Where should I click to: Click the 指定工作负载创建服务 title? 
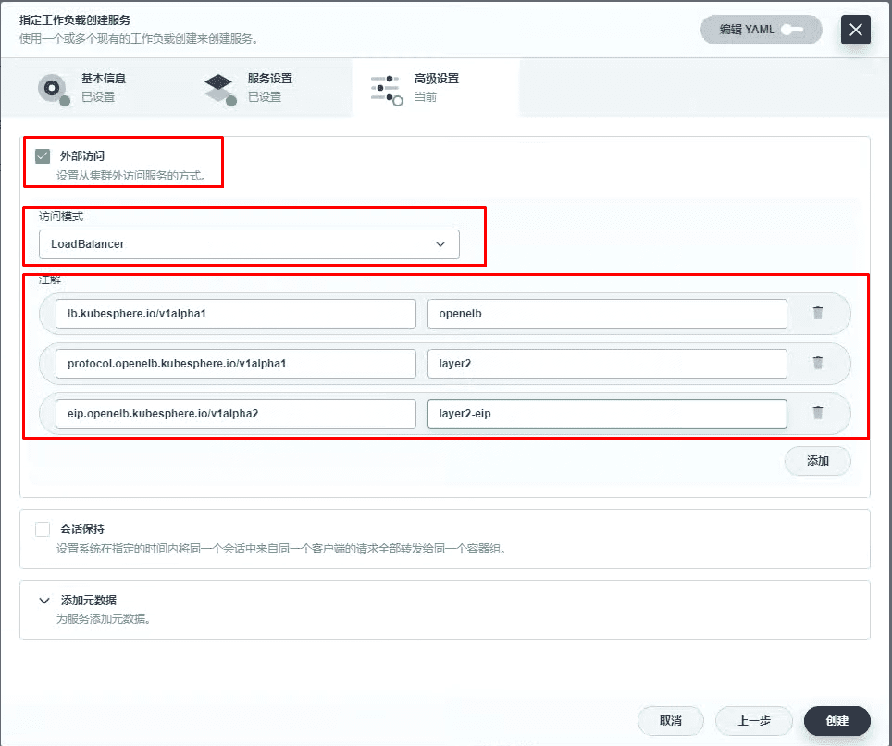tap(75, 20)
